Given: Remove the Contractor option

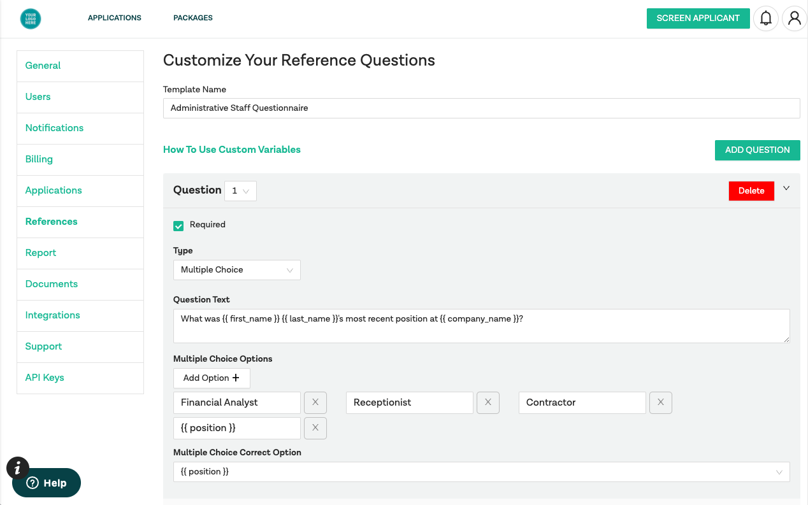Looking at the screenshot, I should point(661,402).
